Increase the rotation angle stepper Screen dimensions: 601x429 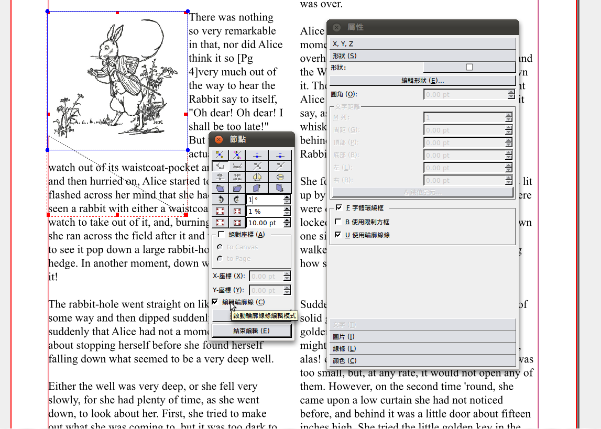pyautogui.click(x=287, y=197)
